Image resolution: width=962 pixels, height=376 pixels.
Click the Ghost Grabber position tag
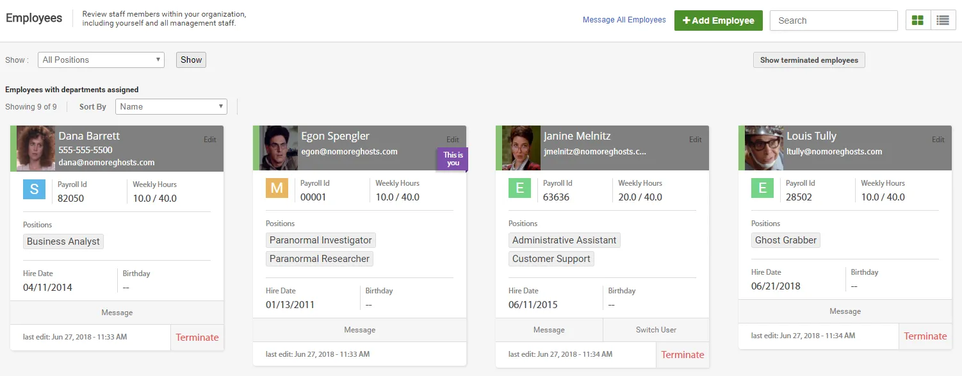(x=786, y=240)
